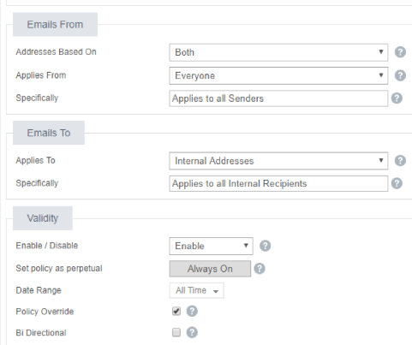412x345 pixels.
Task: Expand the All Time date range picker
Action: (196, 290)
